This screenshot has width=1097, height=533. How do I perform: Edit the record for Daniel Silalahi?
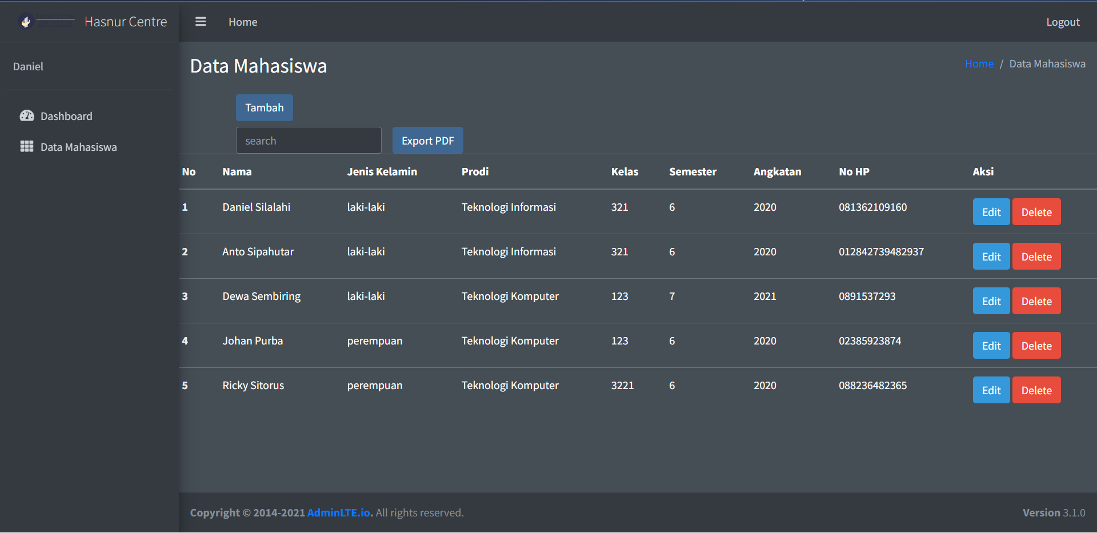(991, 211)
